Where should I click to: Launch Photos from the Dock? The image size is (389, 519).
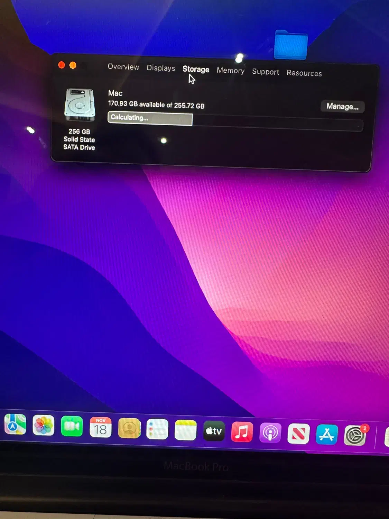pyautogui.click(x=44, y=426)
